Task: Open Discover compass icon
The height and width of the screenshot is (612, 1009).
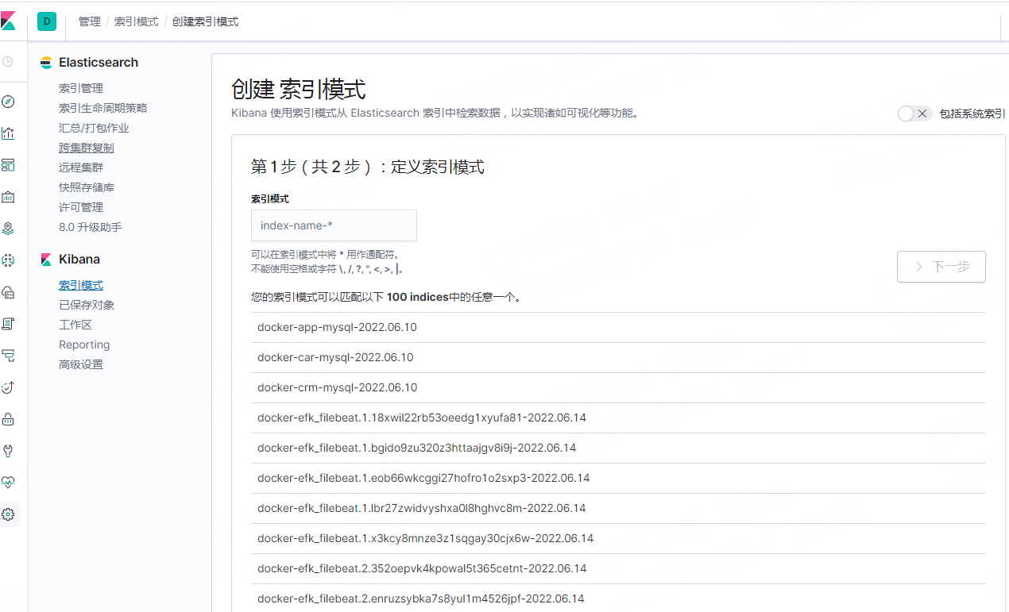Action: [x=8, y=102]
